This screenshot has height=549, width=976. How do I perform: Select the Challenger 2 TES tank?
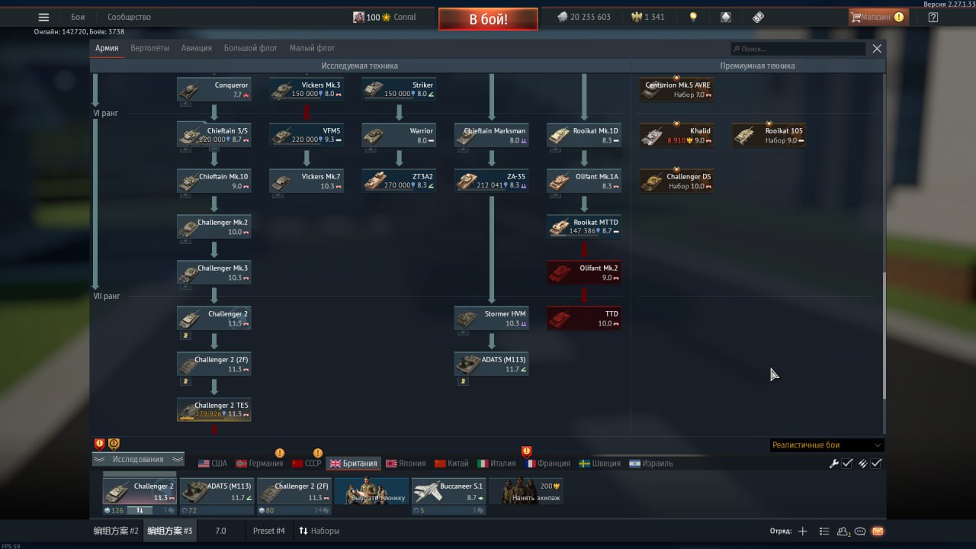214,410
